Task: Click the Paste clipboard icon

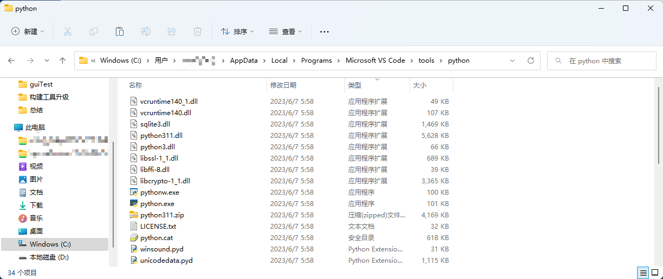Action: (120, 31)
